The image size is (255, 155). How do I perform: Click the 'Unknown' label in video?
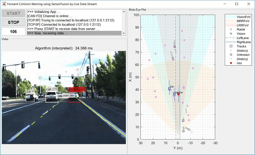point(68,96)
